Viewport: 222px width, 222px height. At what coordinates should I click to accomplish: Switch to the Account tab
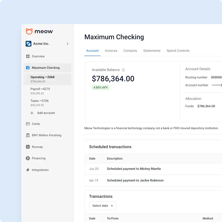coord(92,51)
